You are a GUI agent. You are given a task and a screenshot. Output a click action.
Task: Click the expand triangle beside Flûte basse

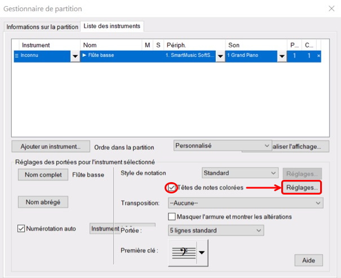[85, 56]
